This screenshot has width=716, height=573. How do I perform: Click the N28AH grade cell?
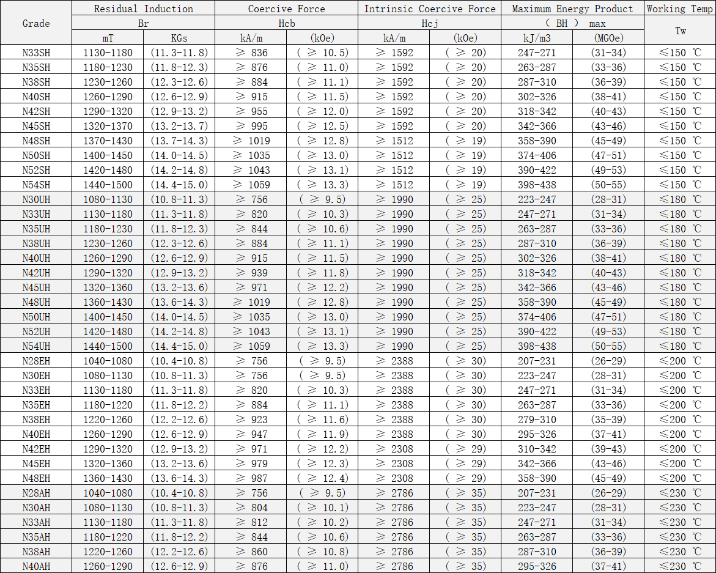(x=36, y=493)
